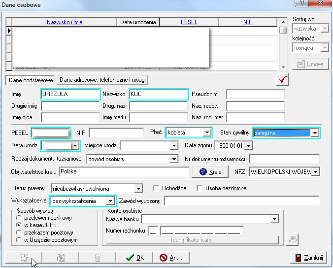Open the Data urodz. date picker arrow
This screenshot has width=333, height=268.
click(x=75, y=146)
